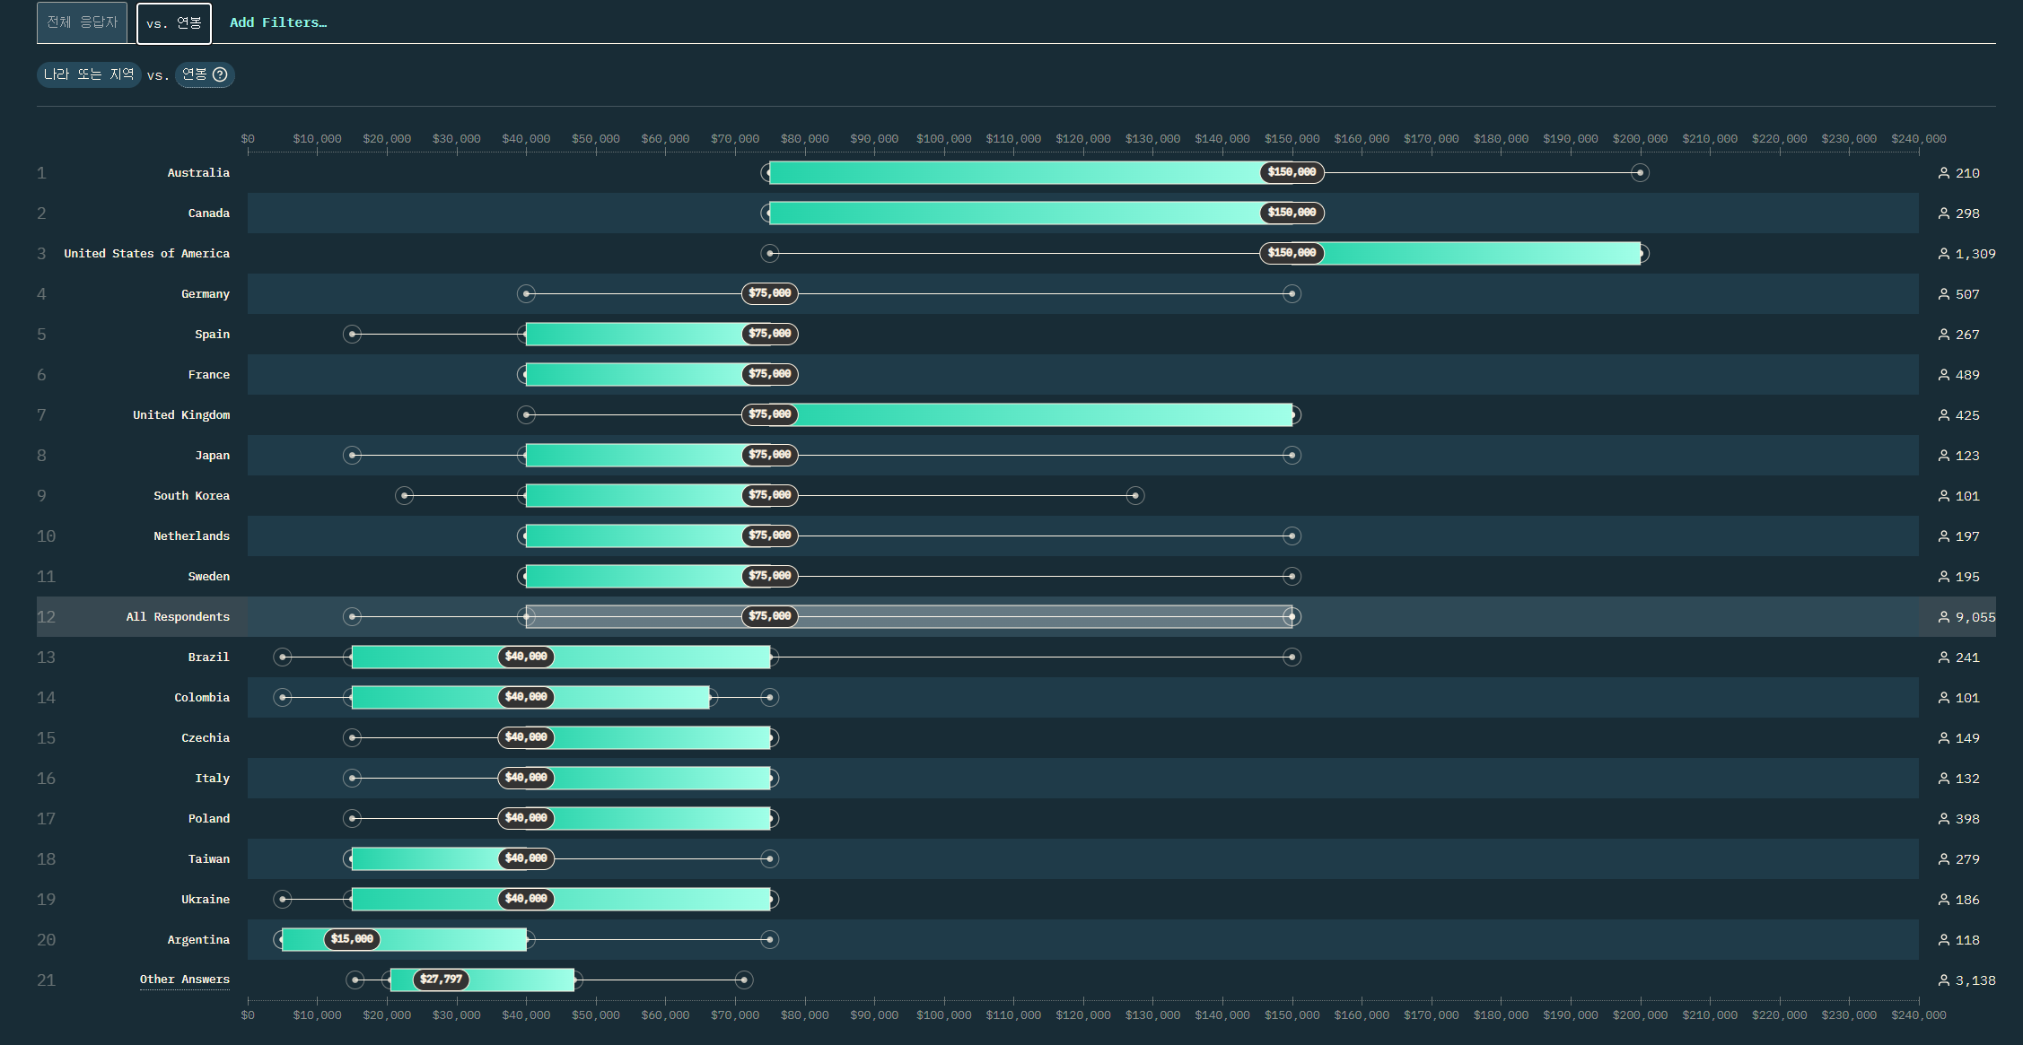Image resolution: width=2023 pixels, height=1045 pixels.
Task: Click Australia's $150,000 median label
Action: point(1292,172)
